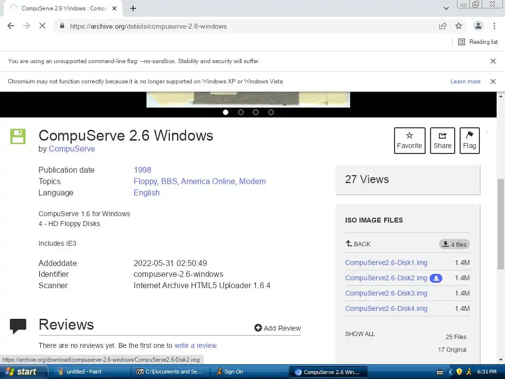505x379 pixels.
Task: Click the keyboard icon in system tray
Action: click(x=439, y=372)
